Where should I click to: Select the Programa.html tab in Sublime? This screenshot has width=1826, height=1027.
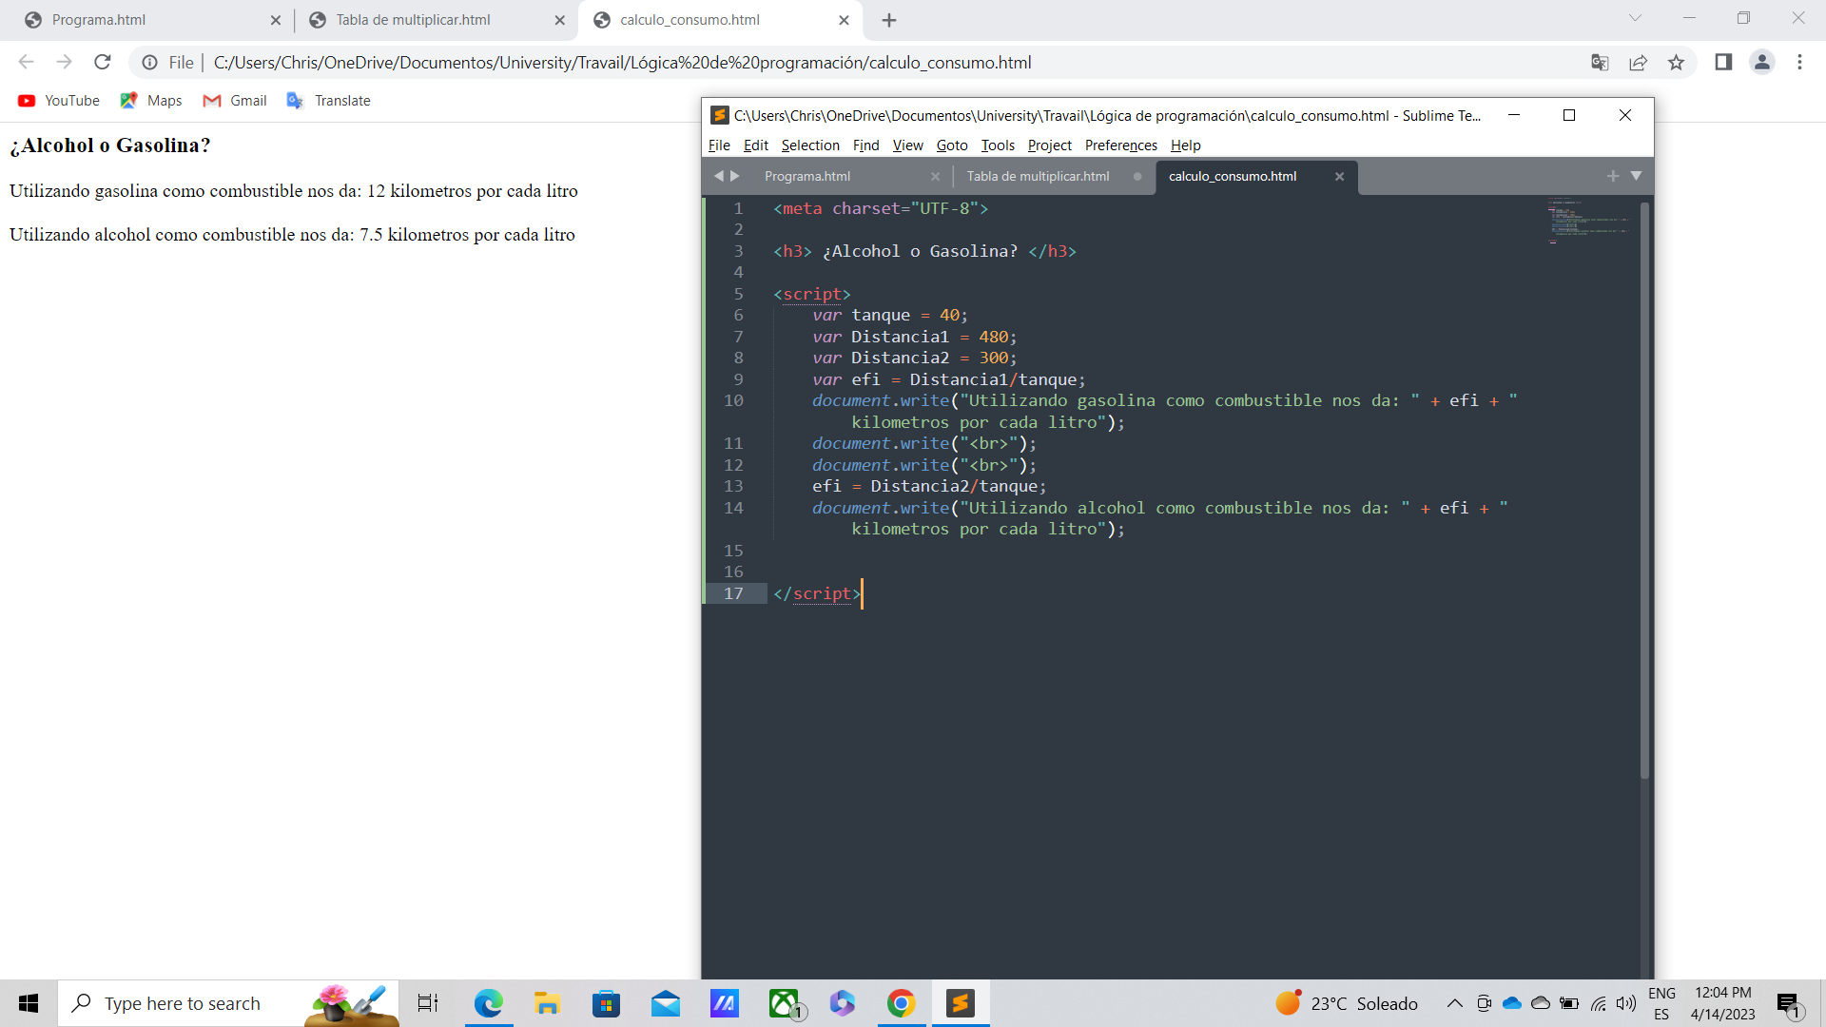pos(806,176)
